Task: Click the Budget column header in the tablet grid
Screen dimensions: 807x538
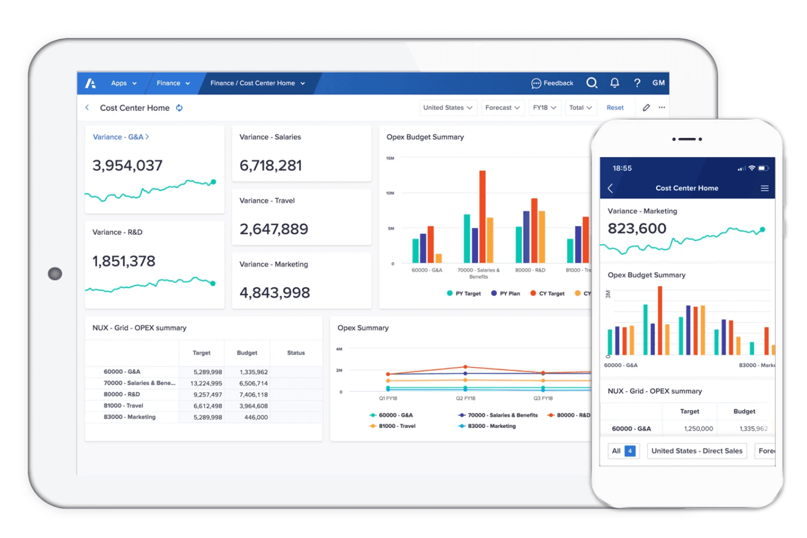Action: [247, 353]
